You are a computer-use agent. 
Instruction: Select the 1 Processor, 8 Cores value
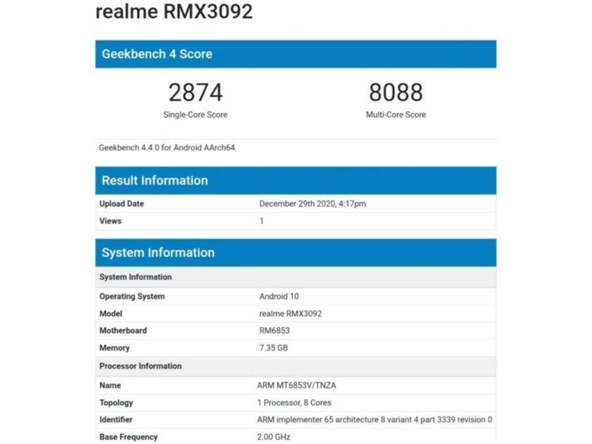[294, 403]
